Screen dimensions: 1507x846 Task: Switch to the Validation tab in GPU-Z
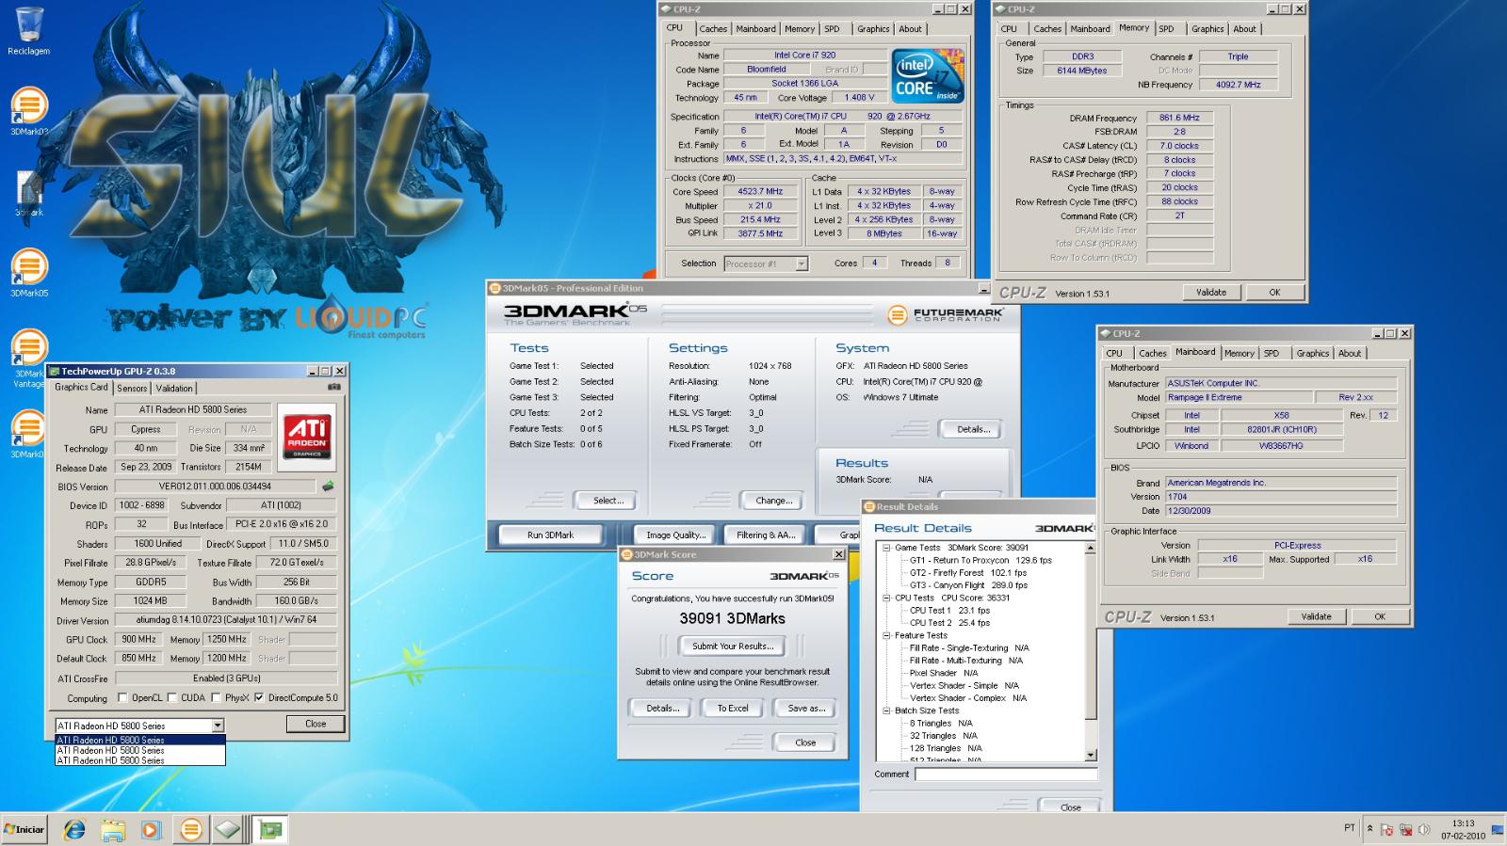click(x=174, y=388)
